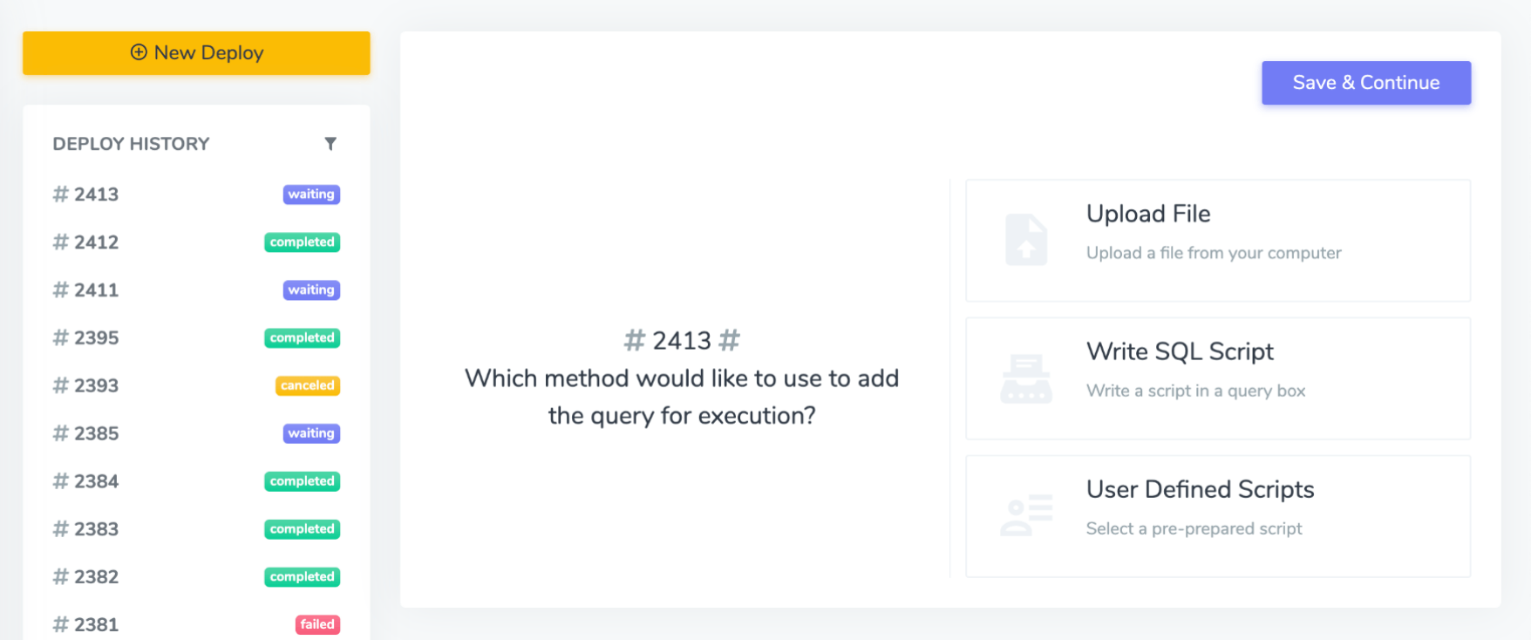The height and width of the screenshot is (640, 1531).
Task: Click the failed badge on deploy 2381
Action: click(x=317, y=624)
